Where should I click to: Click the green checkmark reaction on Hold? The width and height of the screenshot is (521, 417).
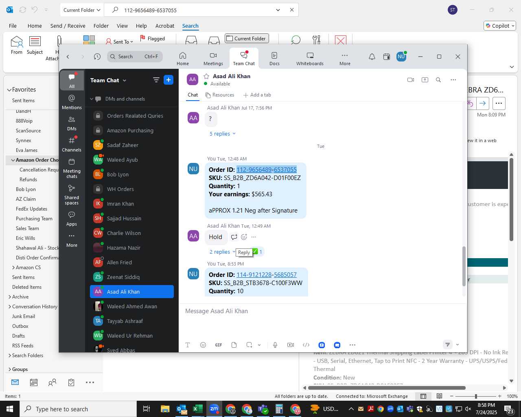point(258,252)
